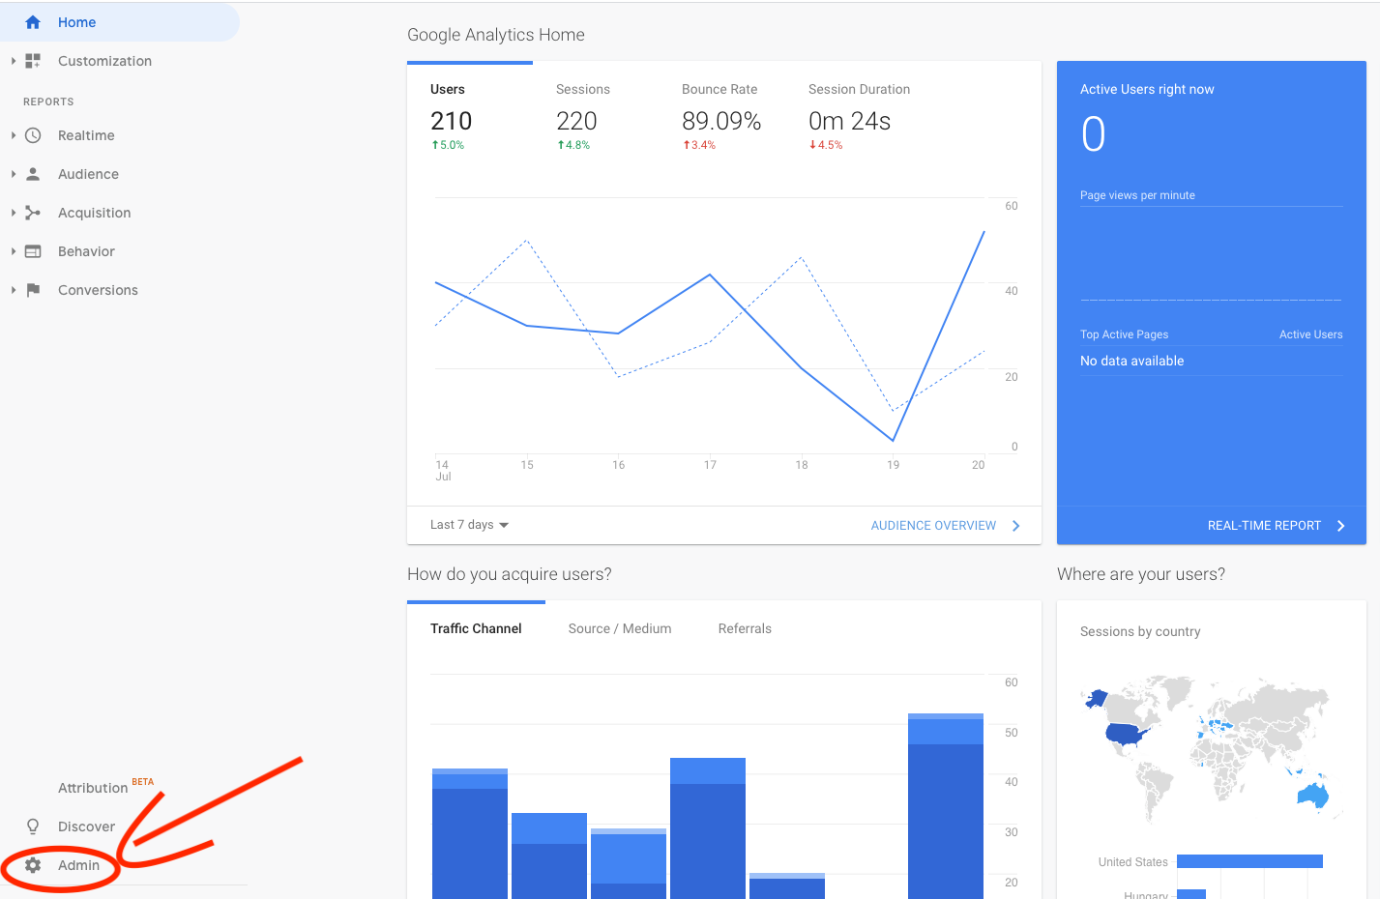Viewport: 1380px width, 899px height.
Task: Open Admin settings in the sidebar
Action: tap(78, 865)
